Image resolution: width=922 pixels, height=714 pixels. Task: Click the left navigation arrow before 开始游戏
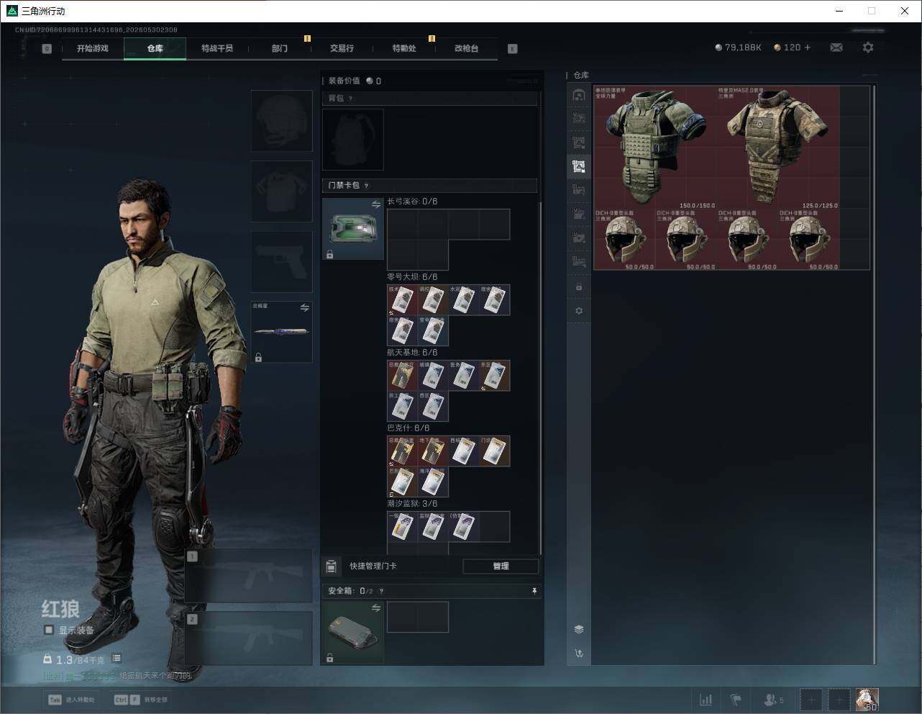click(47, 49)
